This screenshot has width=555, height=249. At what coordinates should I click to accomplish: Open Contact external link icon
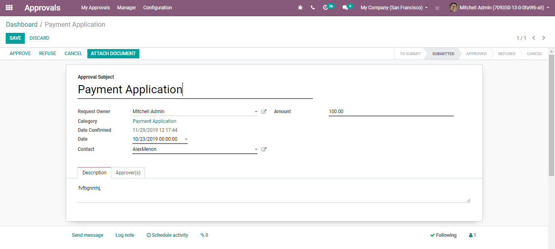pos(264,149)
